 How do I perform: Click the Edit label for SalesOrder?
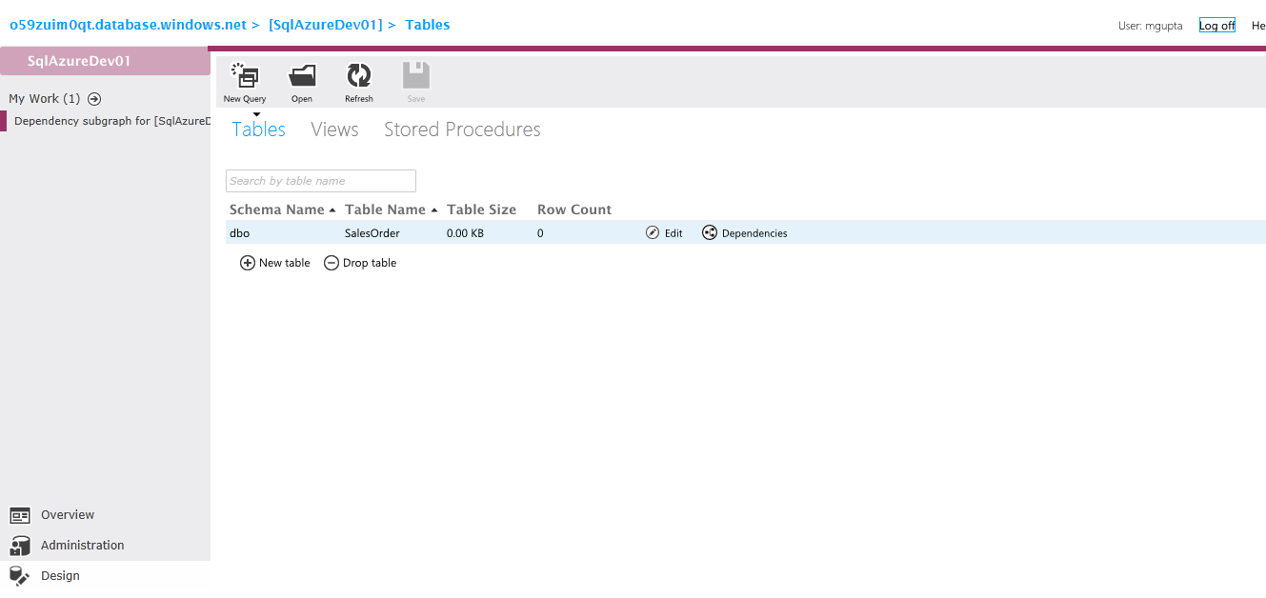(x=673, y=233)
